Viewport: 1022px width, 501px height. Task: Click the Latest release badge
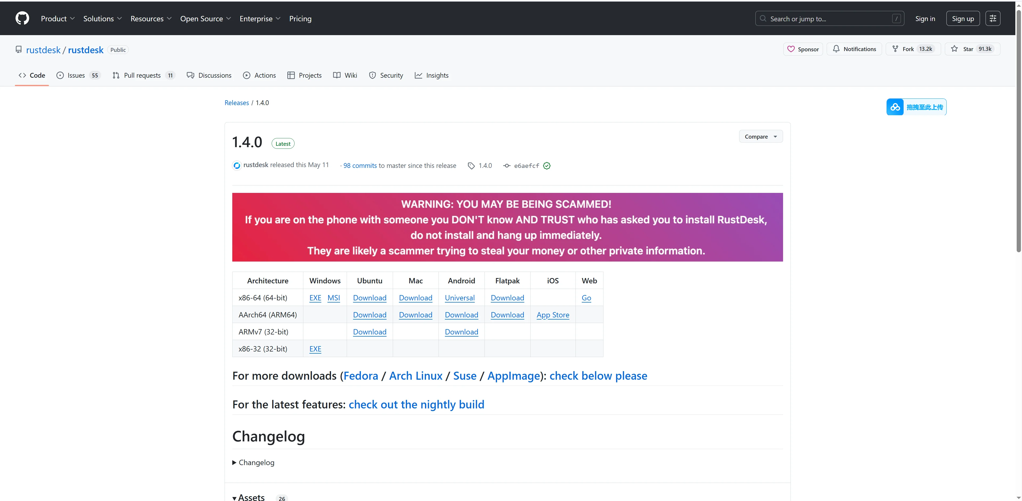click(283, 144)
